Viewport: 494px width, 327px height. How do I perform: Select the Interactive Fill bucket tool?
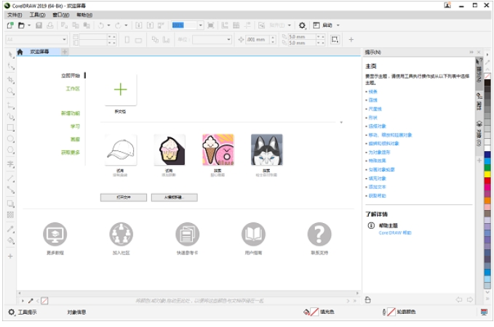click(x=11, y=241)
